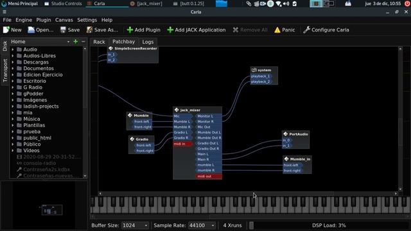Click the Add Plugin toolbar button
411x231 pixels.
[x=143, y=30]
